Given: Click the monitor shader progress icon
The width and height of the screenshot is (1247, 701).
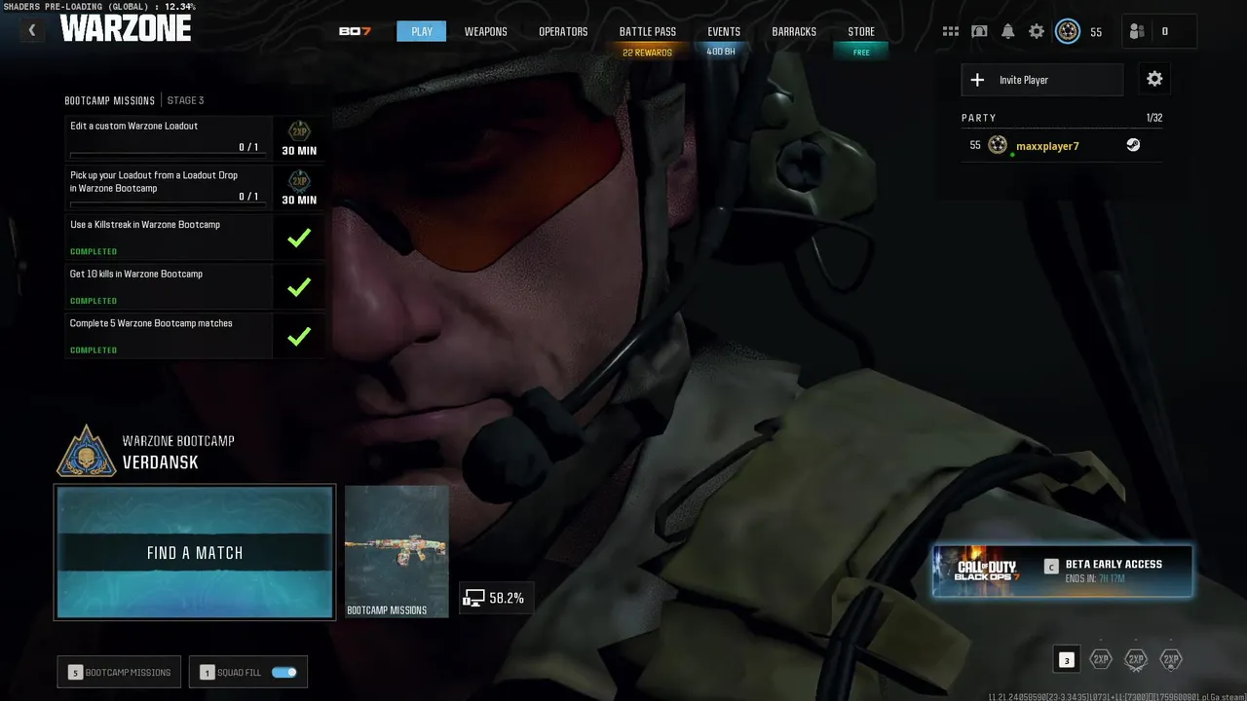Looking at the screenshot, I should tap(473, 599).
